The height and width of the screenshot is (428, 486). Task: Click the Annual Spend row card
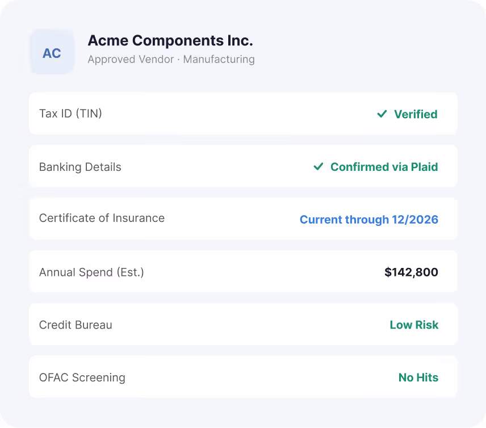coord(244,271)
